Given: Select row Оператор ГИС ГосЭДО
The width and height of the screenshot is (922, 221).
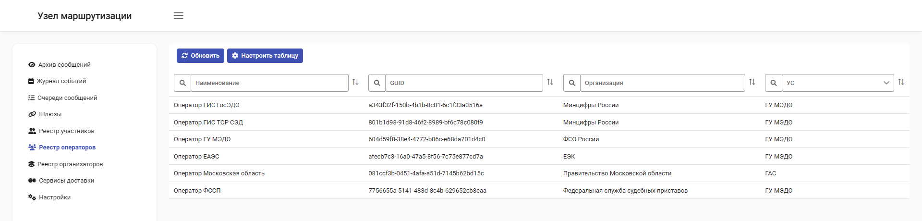Looking at the screenshot, I should (539, 105).
